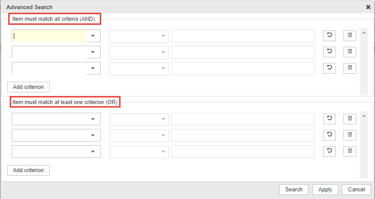Delete the second OR criterion row
Image resolution: width=375 pixels, height=199 pixels.
(350, 135)
